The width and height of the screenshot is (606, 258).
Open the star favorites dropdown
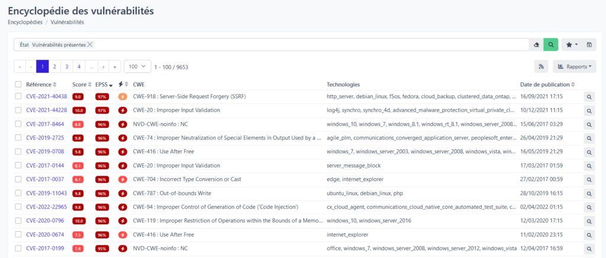pyautogui.click(x=572, y=45)
